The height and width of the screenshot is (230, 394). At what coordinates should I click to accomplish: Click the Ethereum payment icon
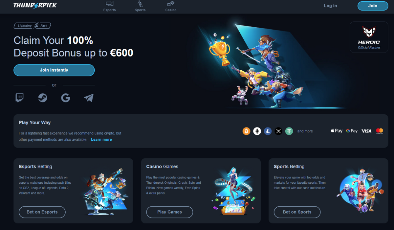[x=257, y=131]
